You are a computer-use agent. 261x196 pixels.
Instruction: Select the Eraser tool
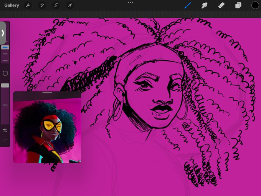click(221, 5)
